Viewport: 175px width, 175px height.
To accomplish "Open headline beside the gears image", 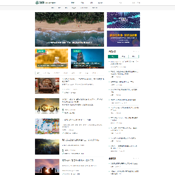I will click(82, 101).
